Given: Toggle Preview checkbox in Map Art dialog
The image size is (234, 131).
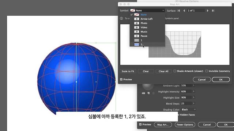Looking at the screenshot, I should point(121,79).
